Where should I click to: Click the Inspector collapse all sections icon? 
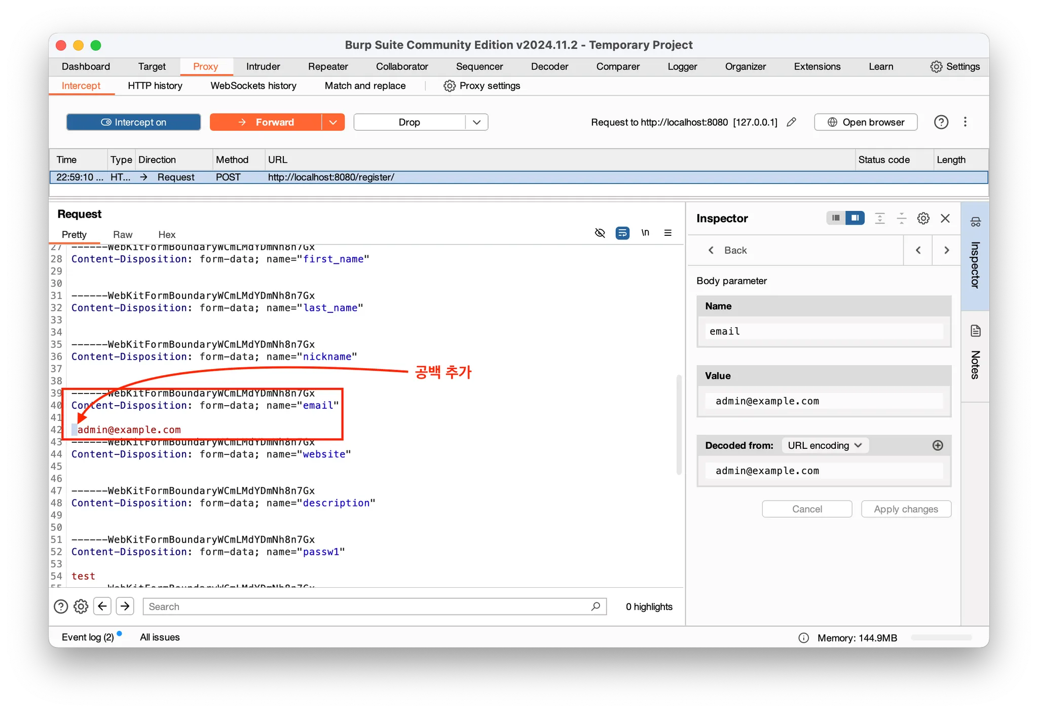click(x=901, y=219)
